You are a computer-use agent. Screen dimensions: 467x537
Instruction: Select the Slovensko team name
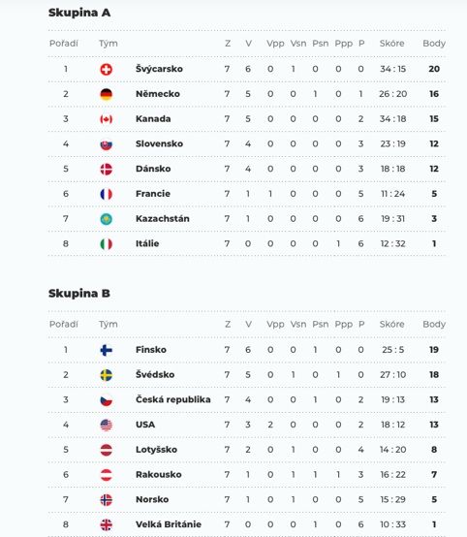(159, 143)
